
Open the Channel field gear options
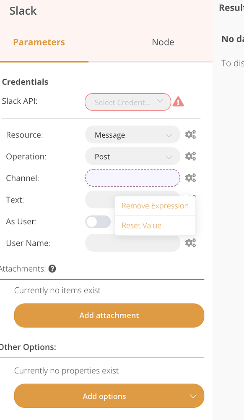(191, 178)
